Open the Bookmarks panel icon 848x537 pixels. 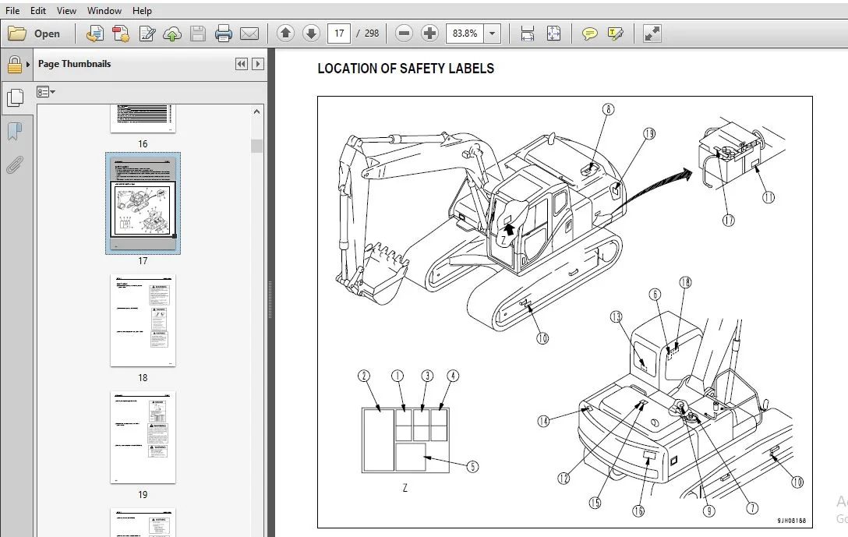15,131
